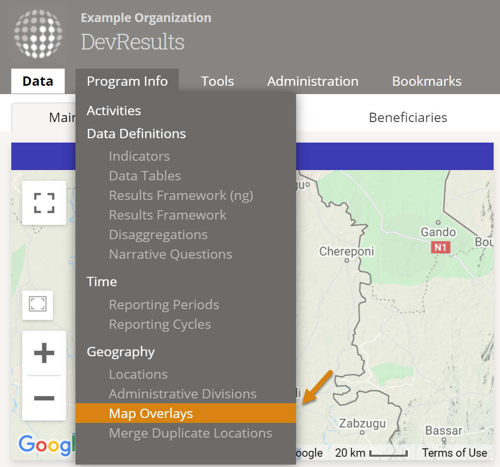Open the Tools menu

click(217, 81)
